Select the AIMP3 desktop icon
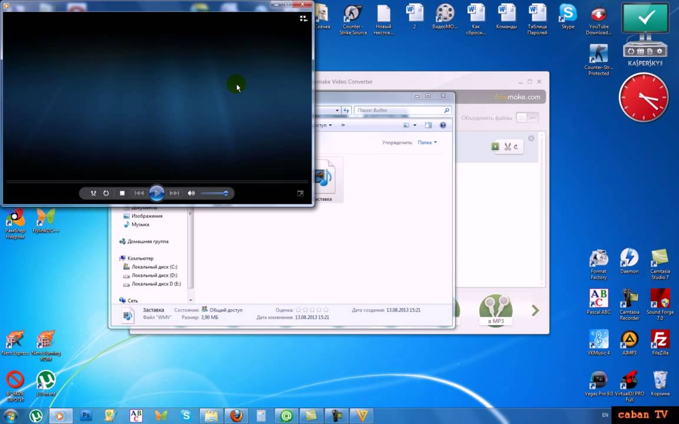 pyautogui.click(x=629, y=343)
